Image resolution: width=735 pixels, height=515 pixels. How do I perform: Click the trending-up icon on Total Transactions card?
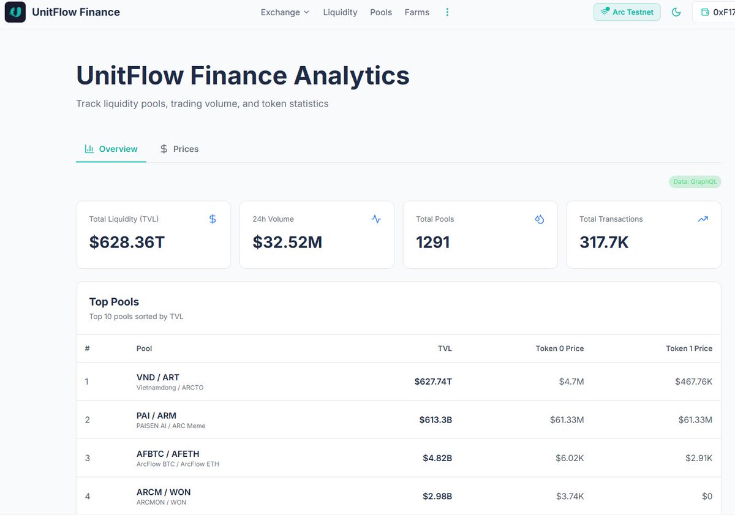[703, 219]
